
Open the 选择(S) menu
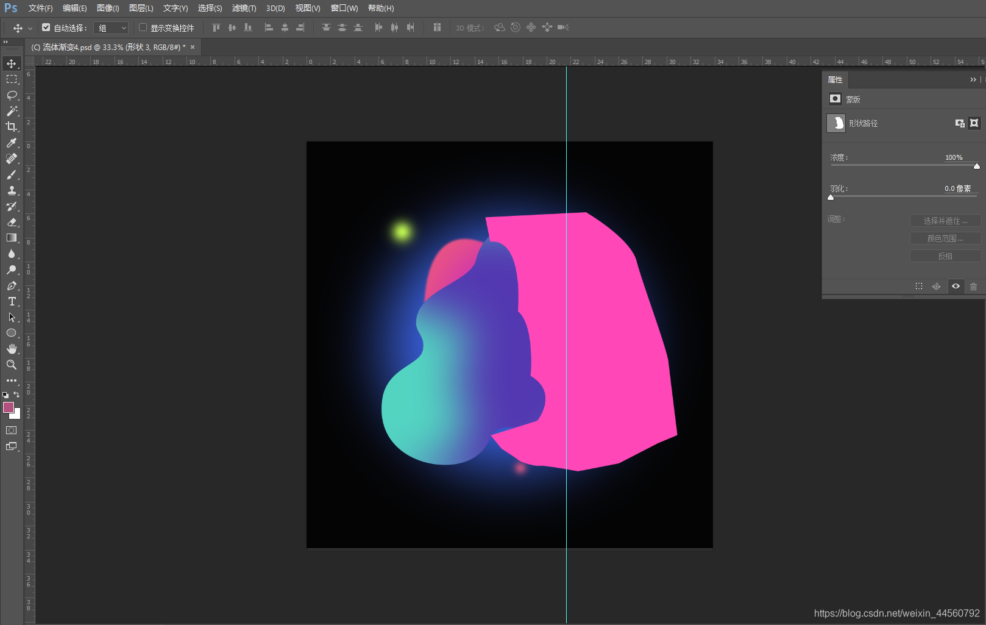(x=210, y=9)
